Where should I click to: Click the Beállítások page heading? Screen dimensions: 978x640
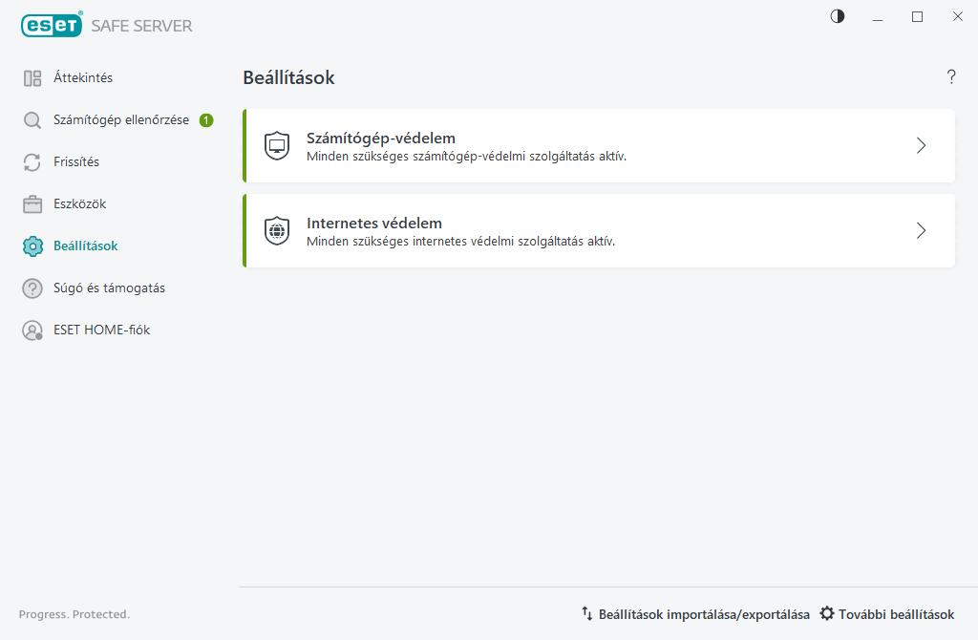tap(288, 78)
